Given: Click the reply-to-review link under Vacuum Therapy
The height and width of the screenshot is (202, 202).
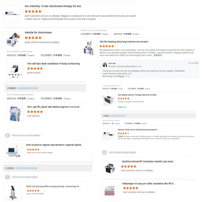Looking at the screenshot, I should (122, 107).
